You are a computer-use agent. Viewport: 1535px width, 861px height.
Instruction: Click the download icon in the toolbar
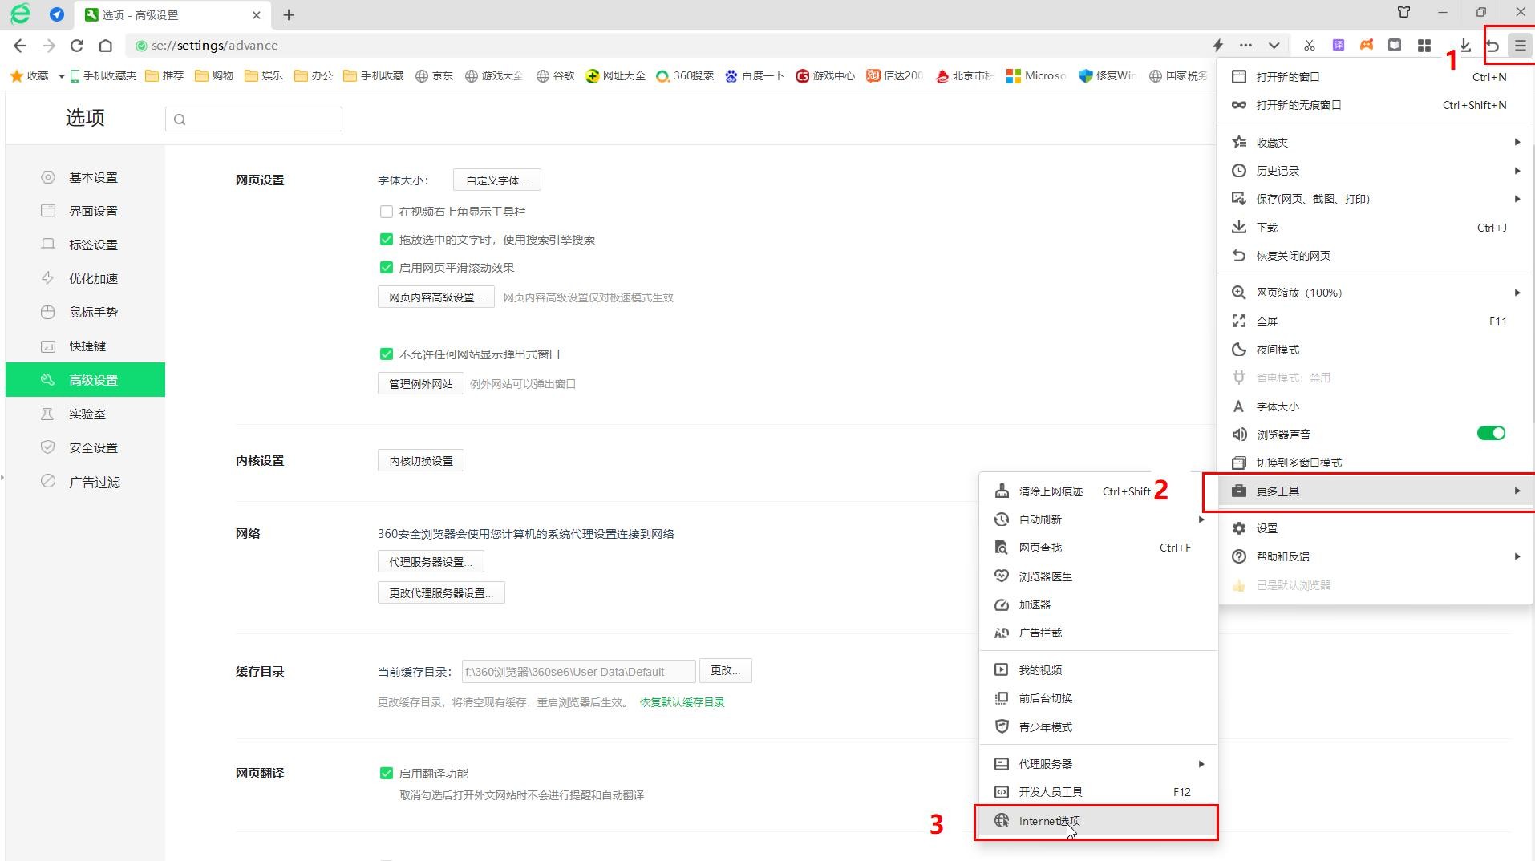(x=1464, y=46)
